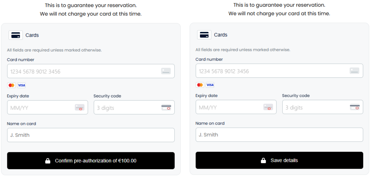Screen dimensions: 371x177
Task: Click the card icon in the right Expiry date field
Action: [268, 107]
